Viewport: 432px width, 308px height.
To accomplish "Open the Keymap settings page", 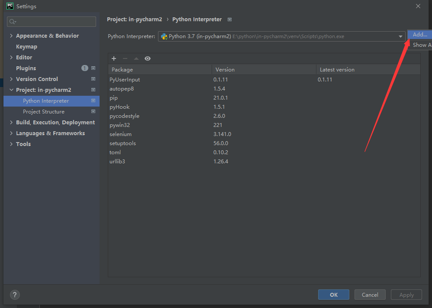I will [x=26, y=47].
